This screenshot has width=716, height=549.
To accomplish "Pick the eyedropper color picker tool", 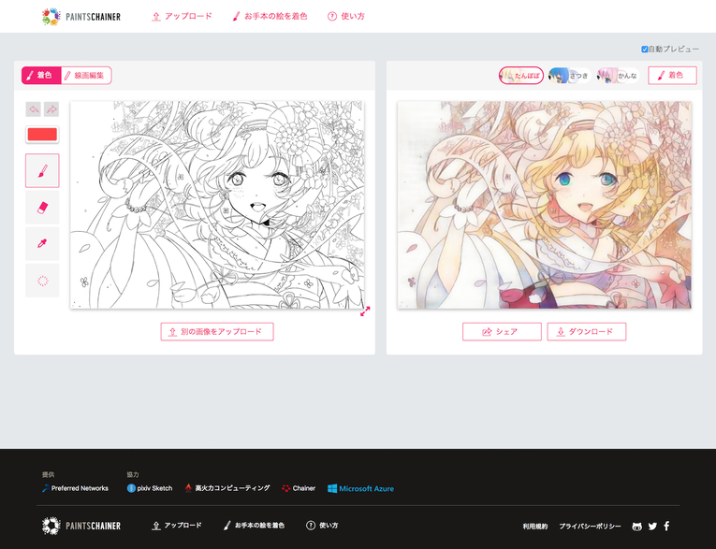I will (x=42, y=243).
